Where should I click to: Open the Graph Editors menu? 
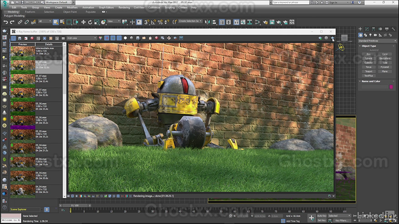click(x=107, y=8)
